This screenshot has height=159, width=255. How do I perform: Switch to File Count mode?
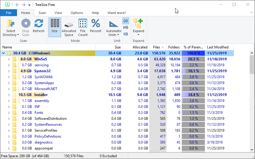pyautogui.click(x=83, y=28)
